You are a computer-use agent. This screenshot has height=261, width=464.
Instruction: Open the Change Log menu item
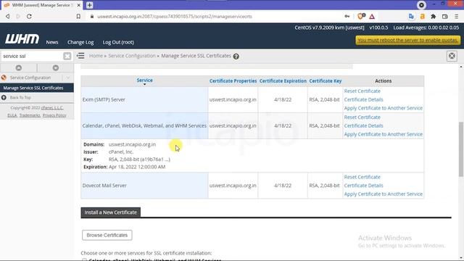(x=80, y=42)
